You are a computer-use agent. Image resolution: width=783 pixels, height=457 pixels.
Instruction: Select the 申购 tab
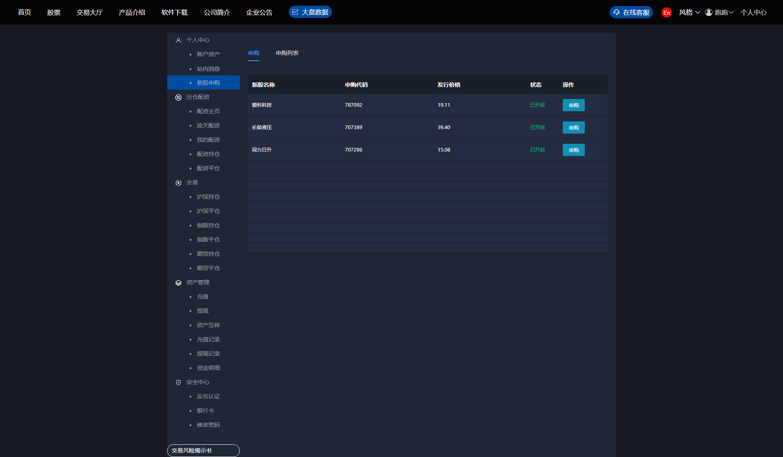click(253, 53)
